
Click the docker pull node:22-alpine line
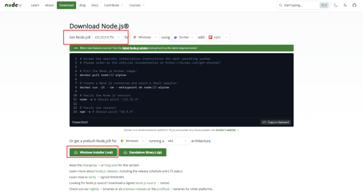point(103,75)
